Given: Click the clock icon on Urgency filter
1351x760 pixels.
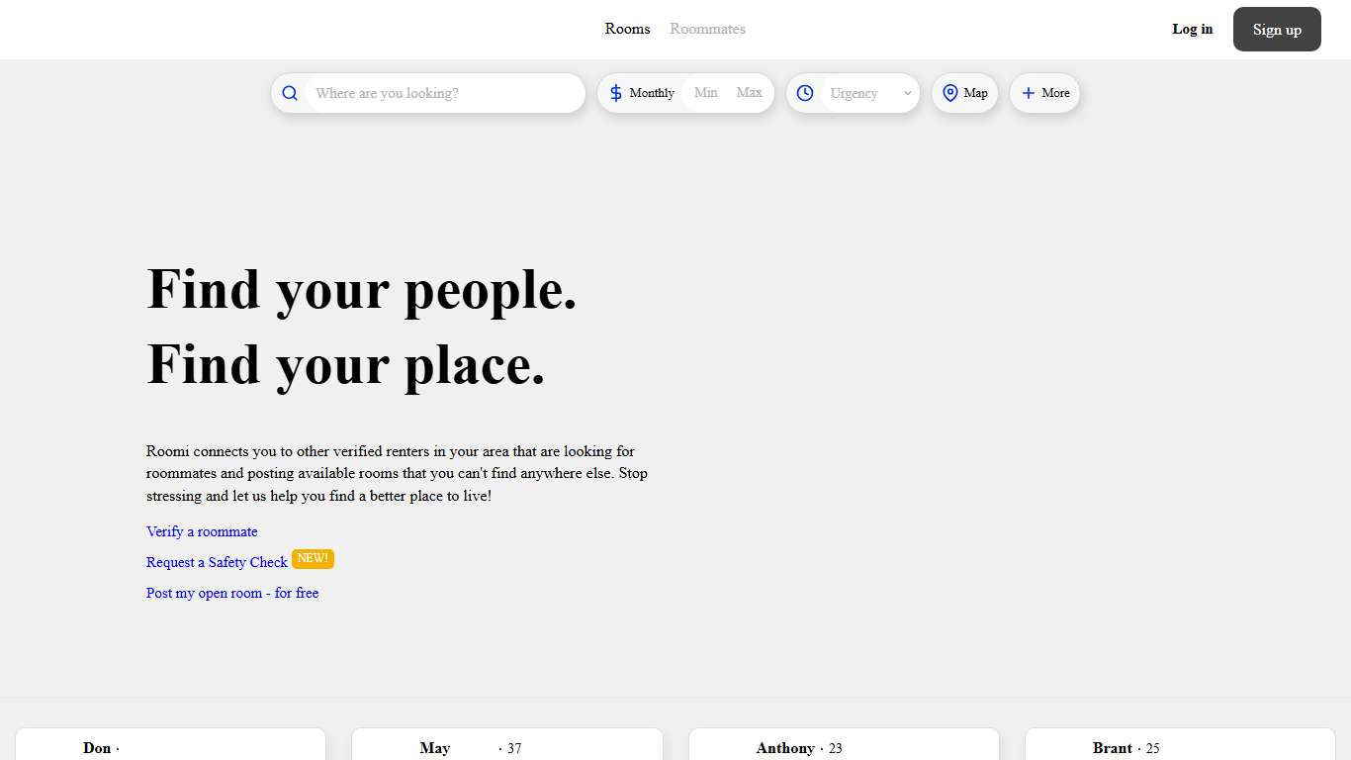Looking at the screenshot, I should click(805, 92).
